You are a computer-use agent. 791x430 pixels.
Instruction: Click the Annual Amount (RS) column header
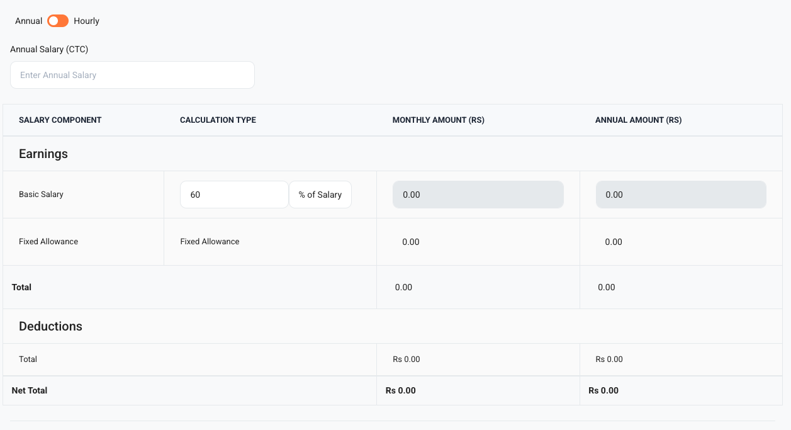638,120
